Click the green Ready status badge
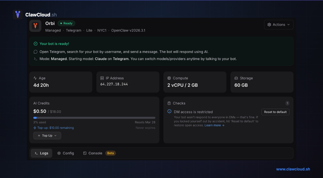 point(66,23)
